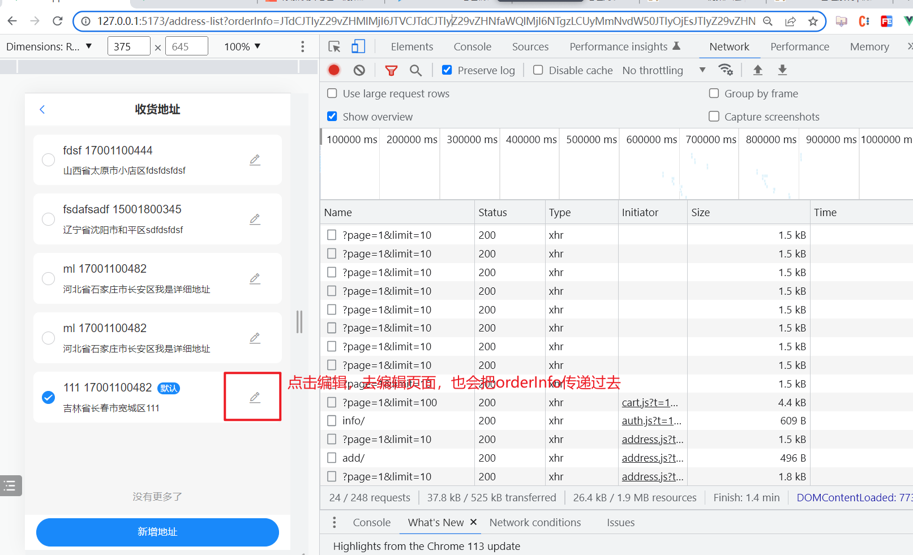This screenshot has height=555, width=913.
Task: Stop recording network log with the red button
Action: coord(334,70)
